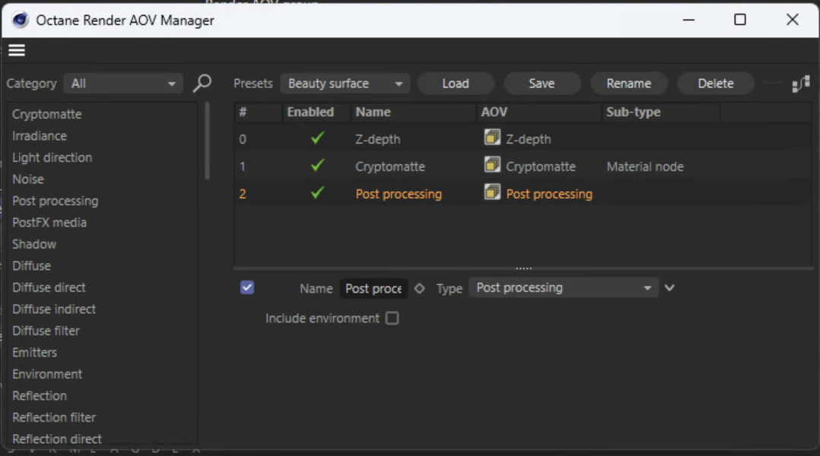Open the Presets Beauty surface dropdown
The height and width of the screenshot is (456, 820).
pyautogui.click(x=345, y=84)
